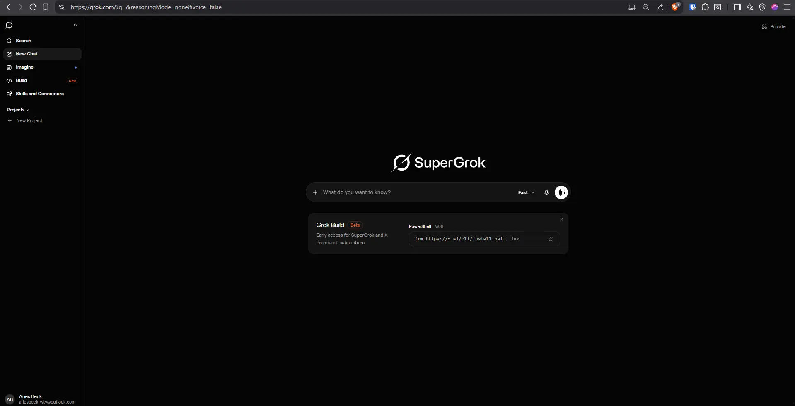Go back in the browser
795x406 pixels.
tap(8, 7)
